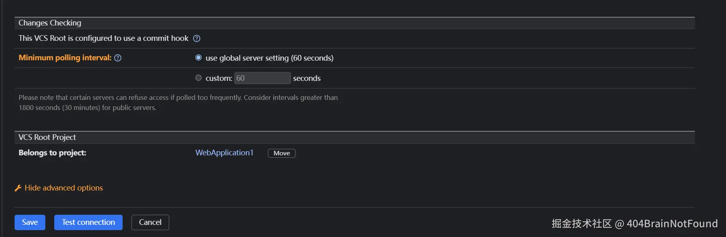Select the global server setting radio button
Viewport: 726px width, 237px height.
(198, 57)
